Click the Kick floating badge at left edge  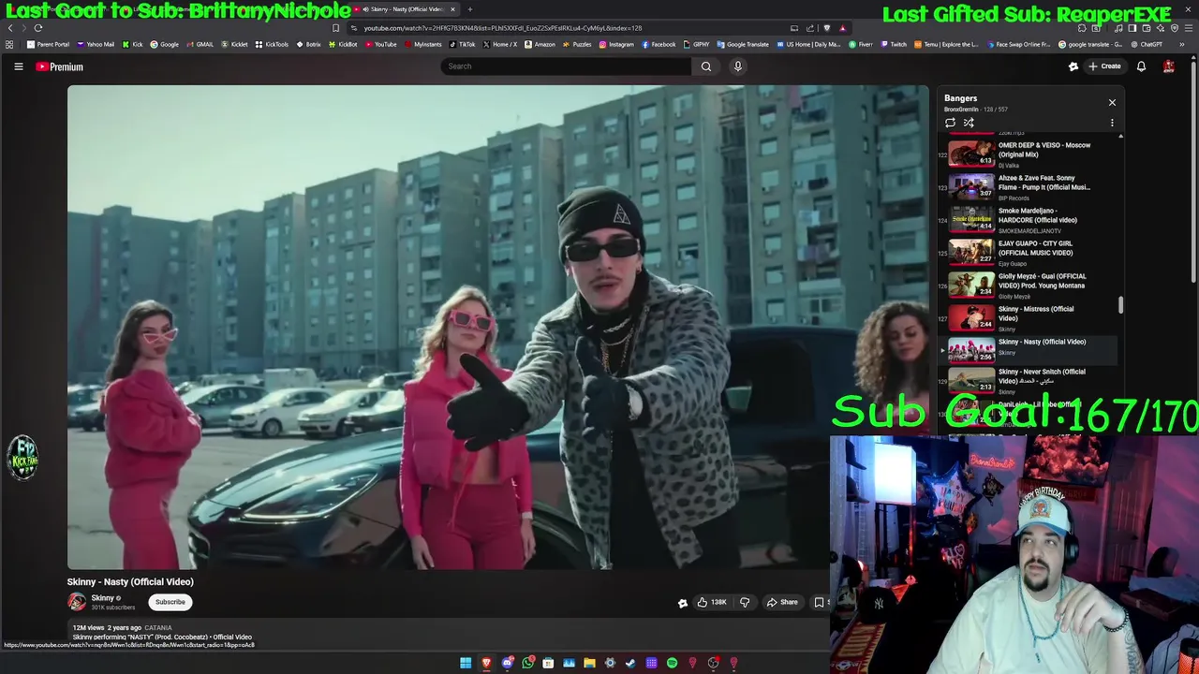tap(22, 457)
